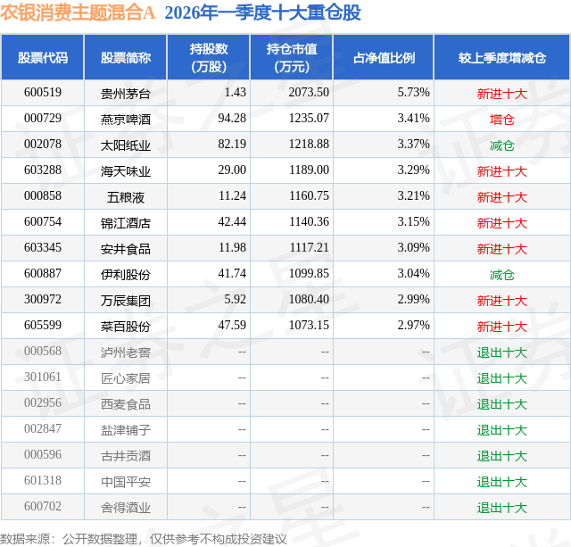This screenshot has height=547, width=571.
Task: Select stock code 000858
Action: (x=43, y=195)
